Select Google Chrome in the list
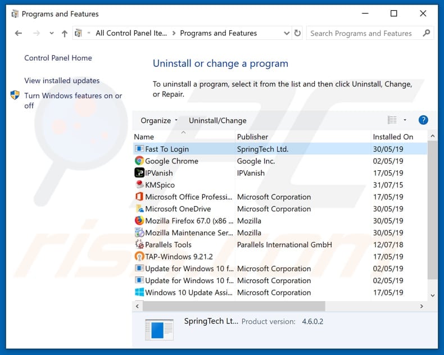The width and height of the screenshot is (444, 355). [x=171, y=161]
